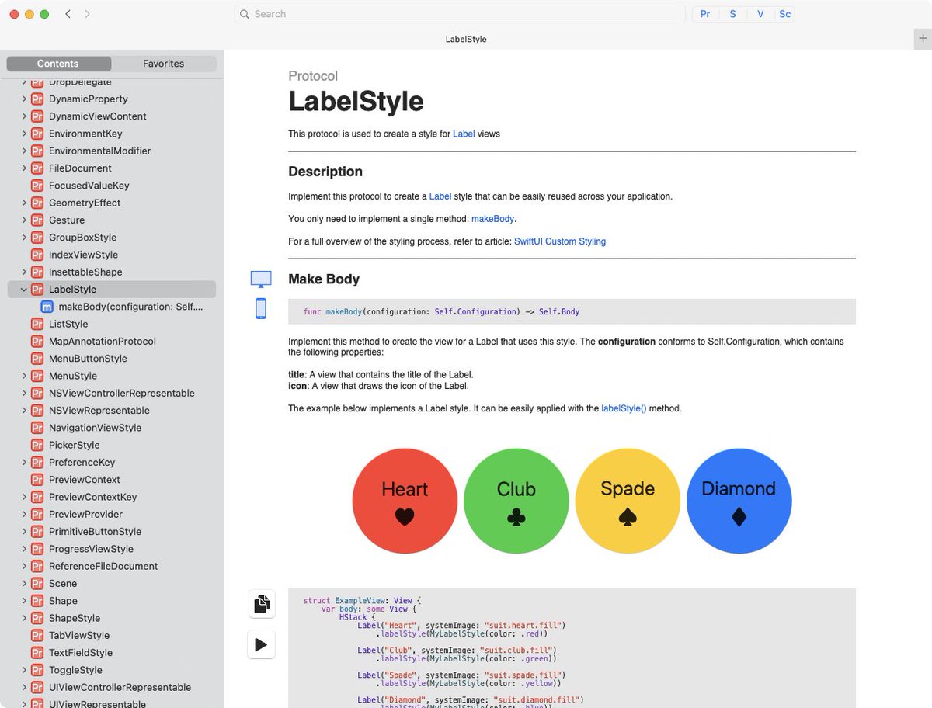Click the Pr icon beside IndexViewStyle
This screenshot has height=708, width=932.
point(37,255)
